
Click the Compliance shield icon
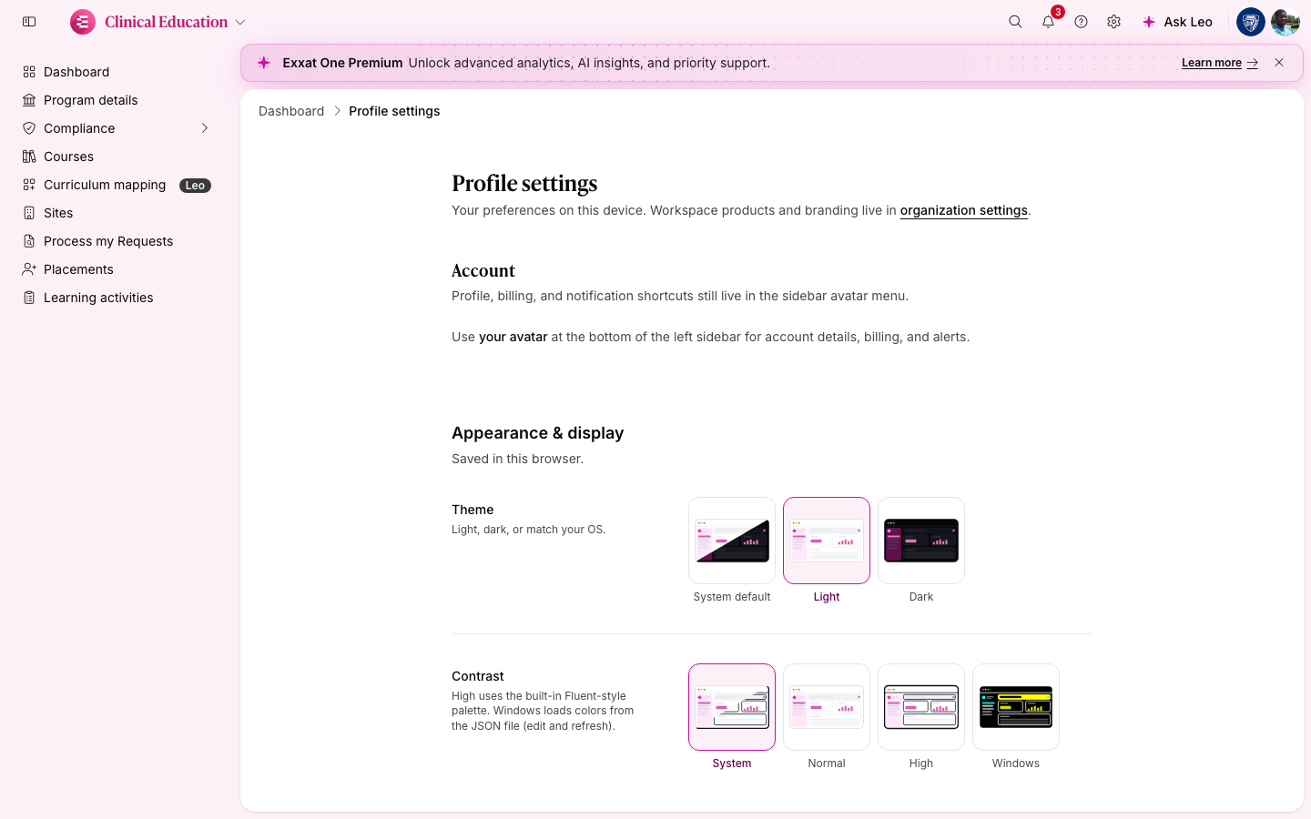pos(29,128)
